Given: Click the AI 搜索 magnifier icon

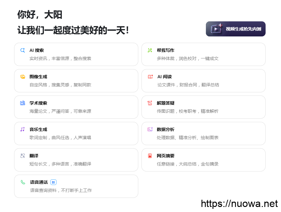Looking at the screenshot, I should point(23,50).
